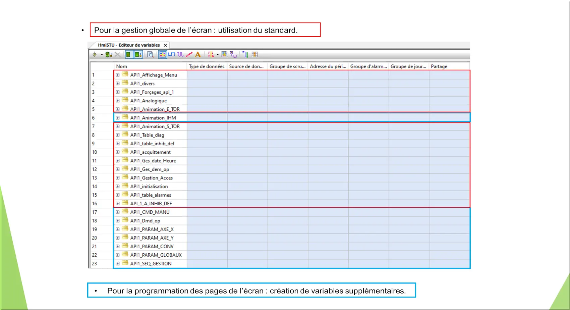
Task: Click the folder icon of API1_Table_diag
Action: (x=125, y=134)
